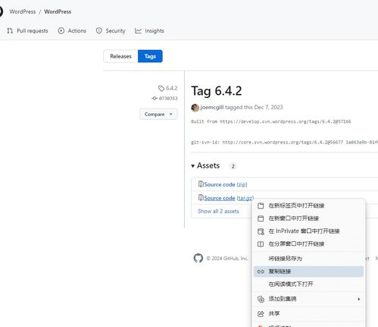Click the Actions play-circle icon
378x327 pixels.
[61, 31]
